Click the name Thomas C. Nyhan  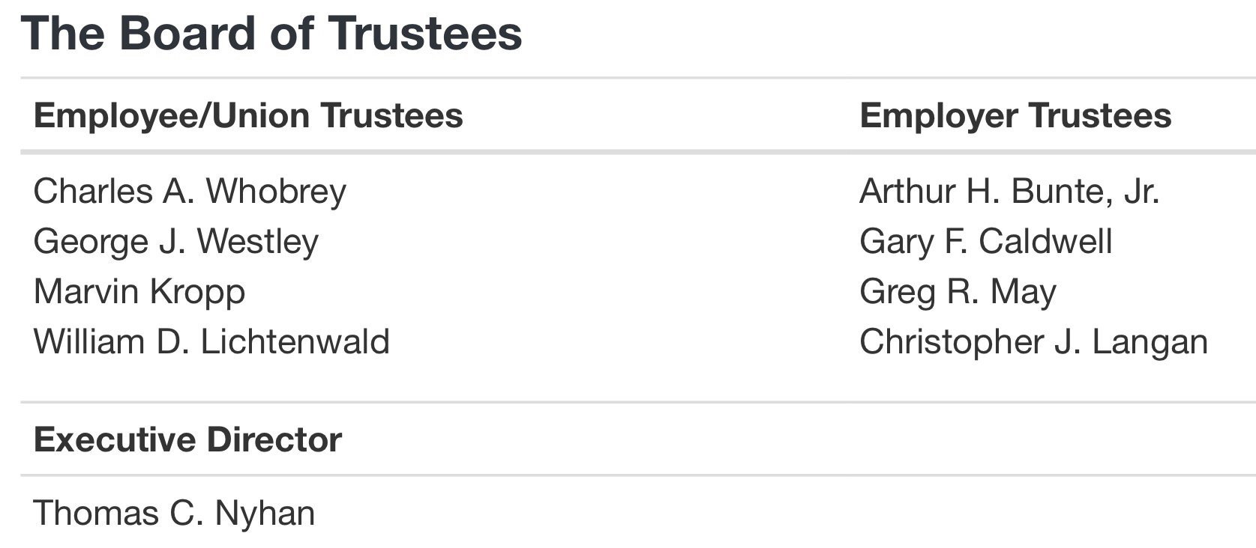[174, 514]
